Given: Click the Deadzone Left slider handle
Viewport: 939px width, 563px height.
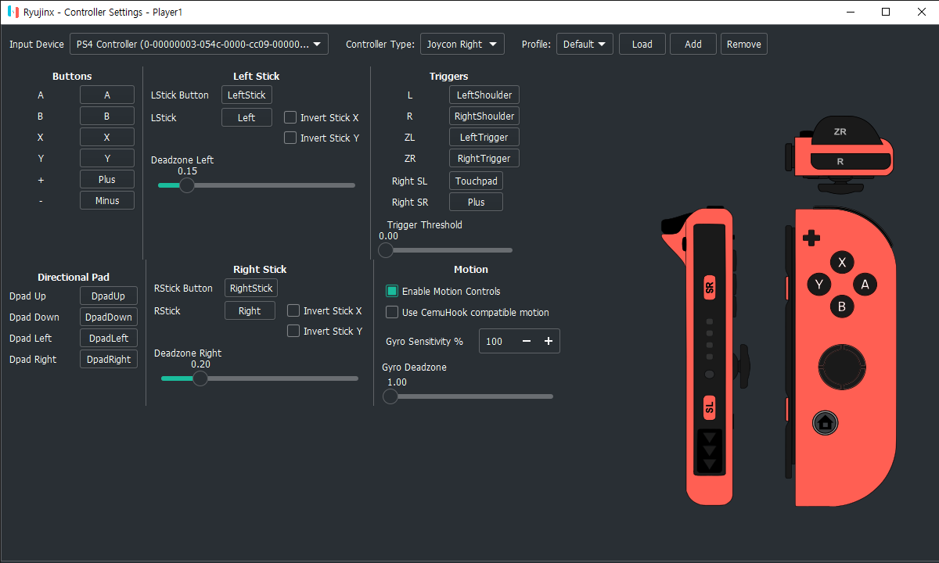Looking at the screenshot, I should [x=186, y=185].
